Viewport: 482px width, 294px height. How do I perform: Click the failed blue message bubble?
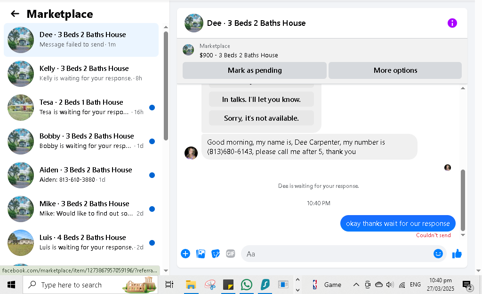(398, 224)
